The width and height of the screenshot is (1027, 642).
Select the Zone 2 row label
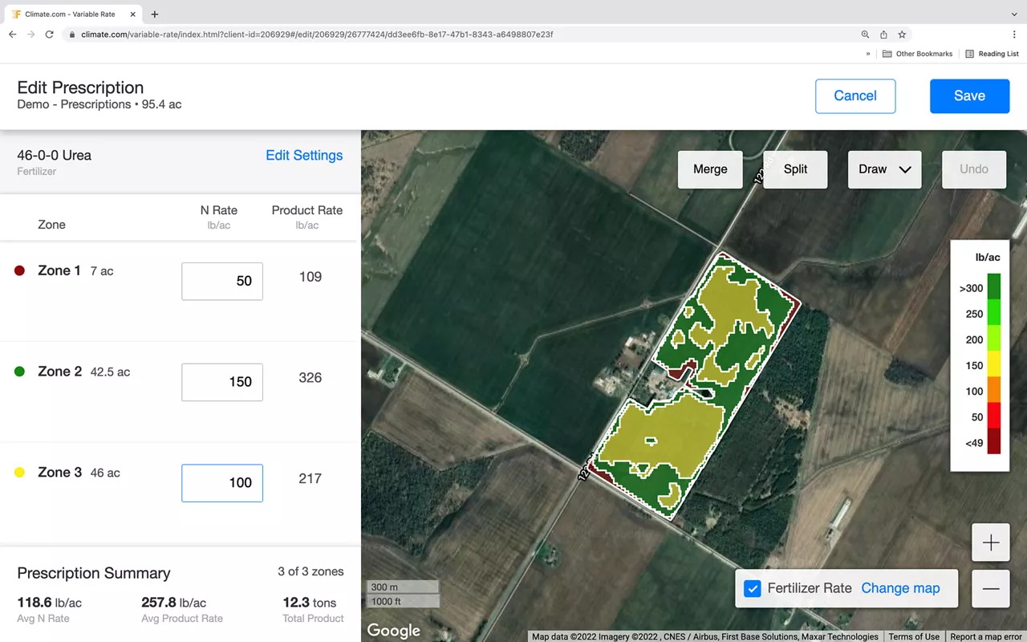(60, 372)
